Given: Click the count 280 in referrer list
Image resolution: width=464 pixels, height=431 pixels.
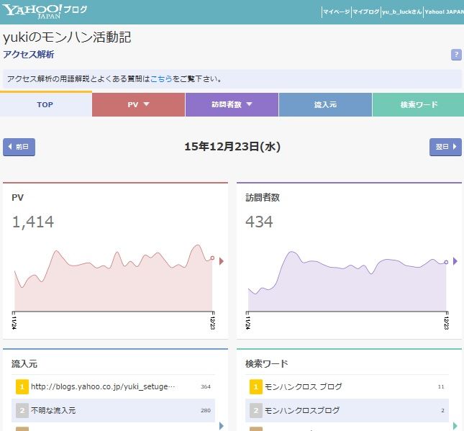Looking at the screenshot, I should pos(206,411).
